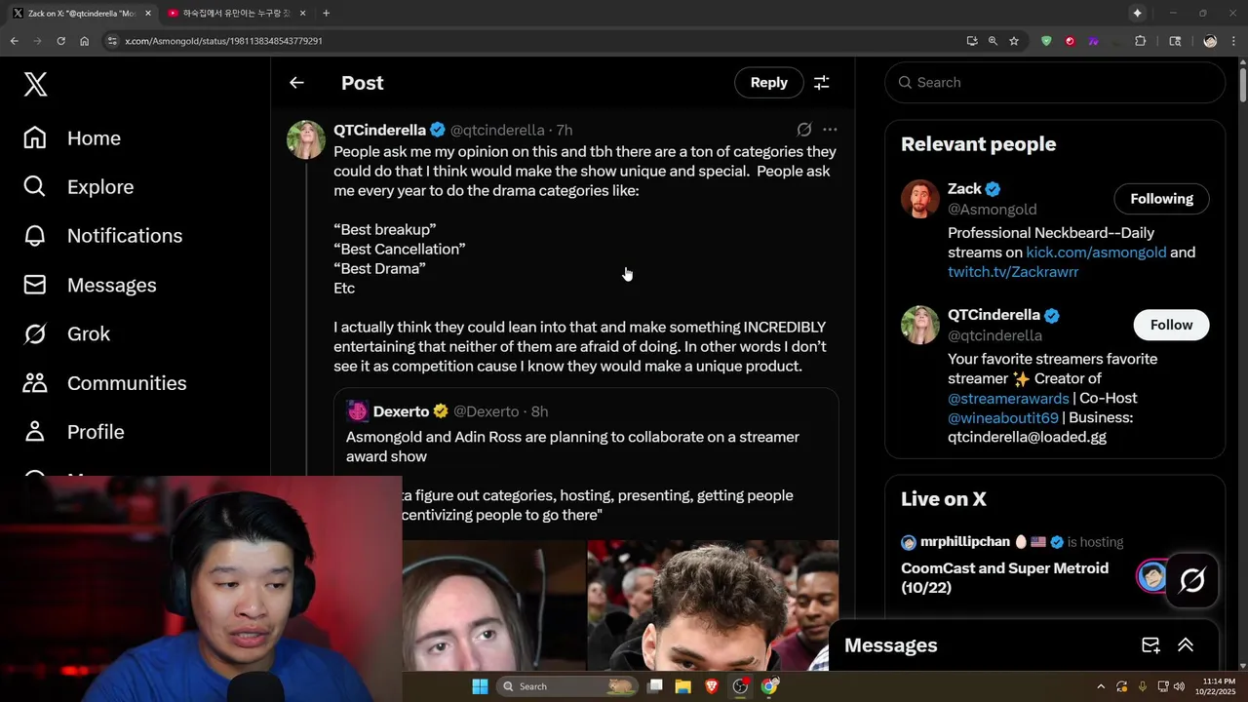This screenshot has height=702, width=1248.
Task: Click the address bar URL
Action: 223,41
